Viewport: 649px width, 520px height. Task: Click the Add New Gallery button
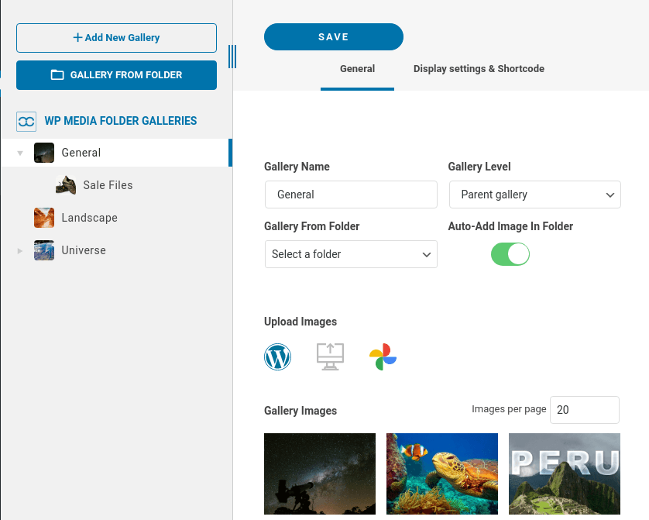tap(116, 37)
